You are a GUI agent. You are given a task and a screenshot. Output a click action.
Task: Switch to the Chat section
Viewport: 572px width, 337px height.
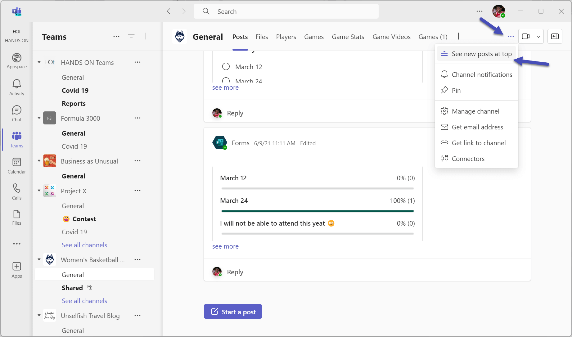(x=16, y=113)
